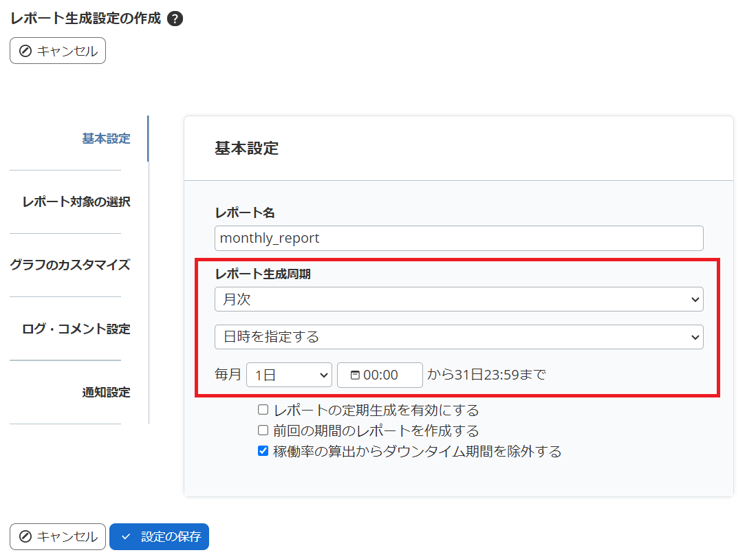Click the top キャンセル button
This screenshot has height=557, width=747.
click(57, 50)
